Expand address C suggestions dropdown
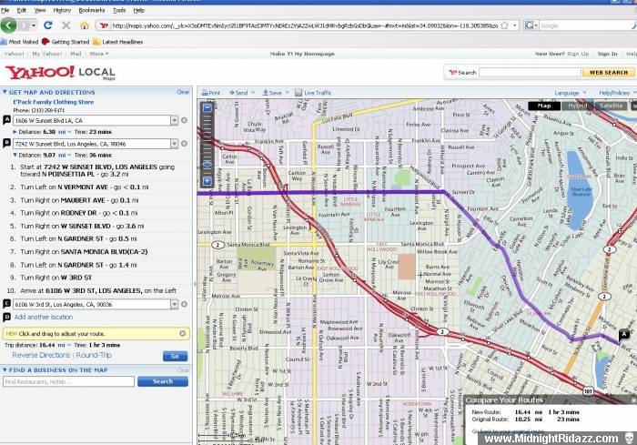Viewport: 637px width, 445px height. 175,304
